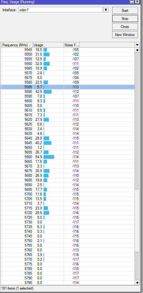Image resolution: width=143 pixels, height=293 pixels.
Task: Click the scrollbar up arrow
Action: click(x=137, y=50)
